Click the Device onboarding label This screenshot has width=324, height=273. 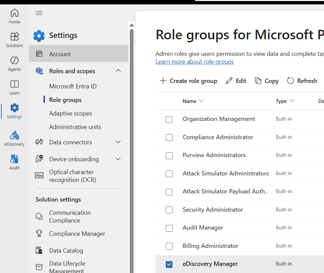point(74,159)
